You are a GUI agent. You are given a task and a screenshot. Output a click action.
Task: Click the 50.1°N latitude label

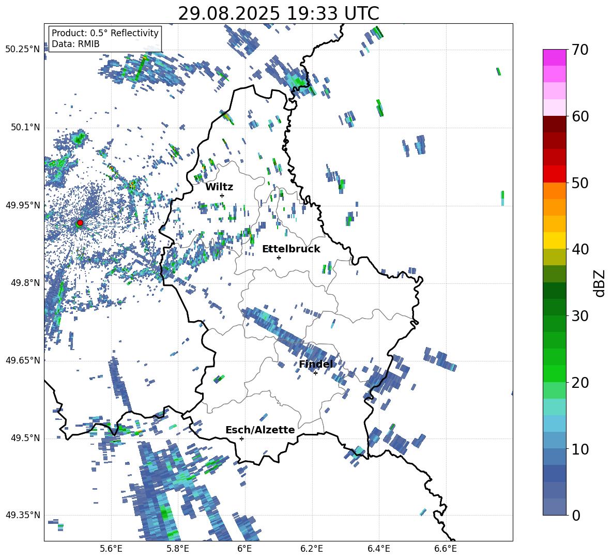coord(25,128)
